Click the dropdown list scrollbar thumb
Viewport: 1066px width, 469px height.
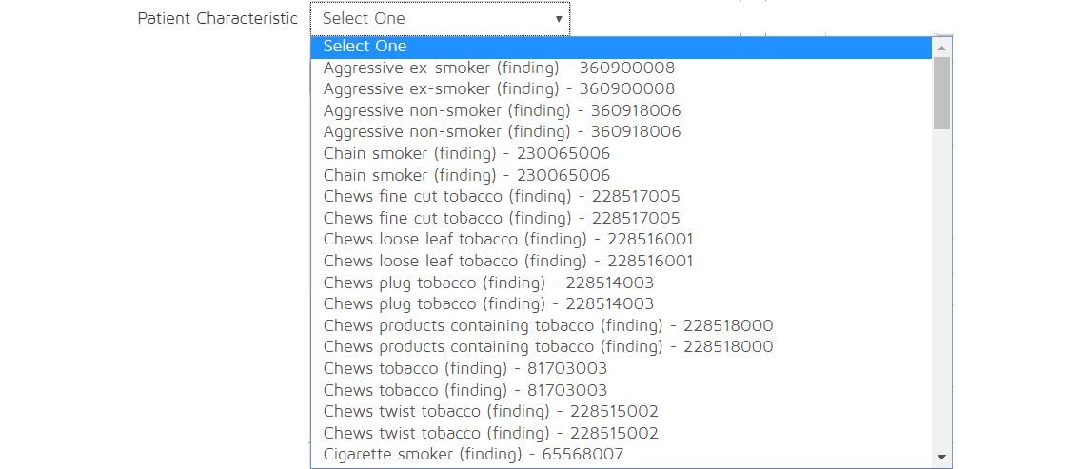coord(941,92)
